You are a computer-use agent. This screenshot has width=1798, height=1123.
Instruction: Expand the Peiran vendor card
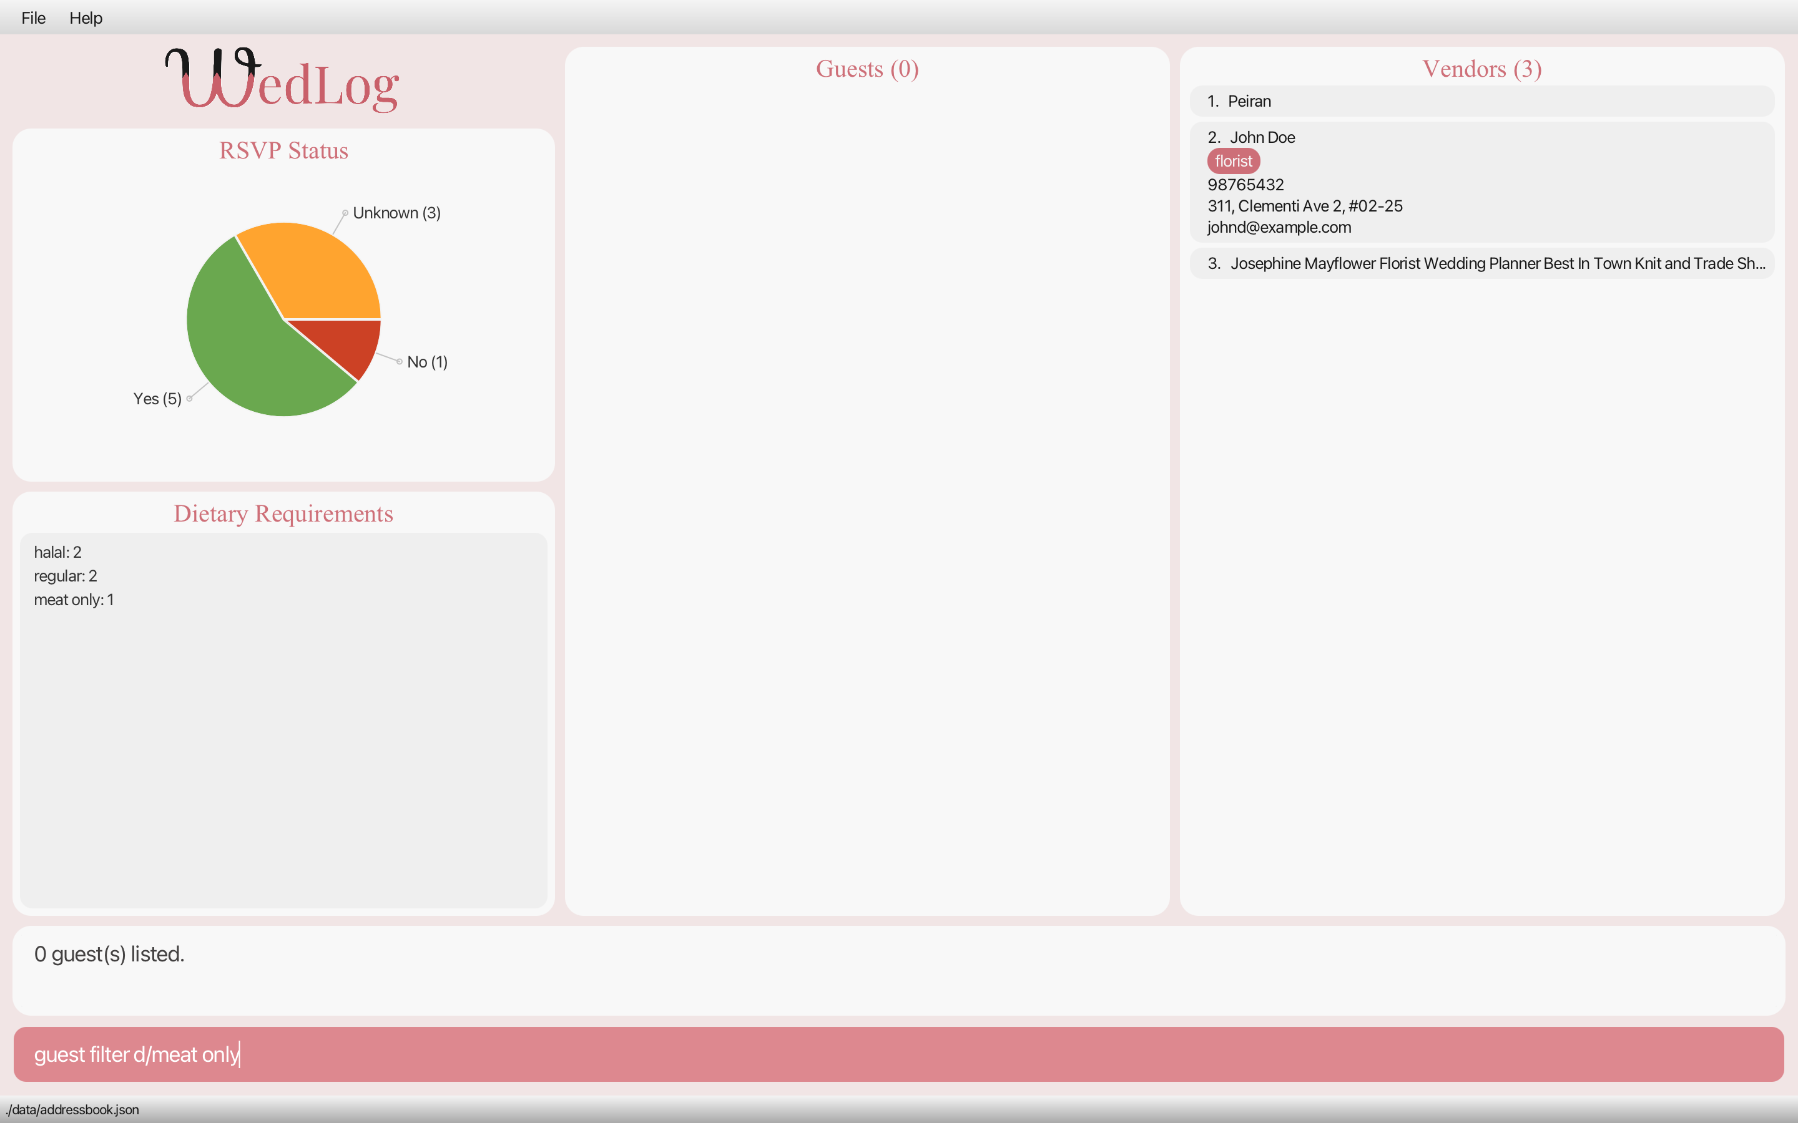click(1481, 101)
